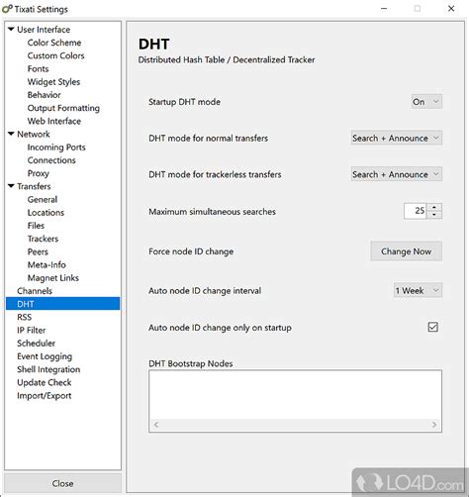Close the Tixati Settings window with X
Screen dimensions: 469x497
point(451,9)
